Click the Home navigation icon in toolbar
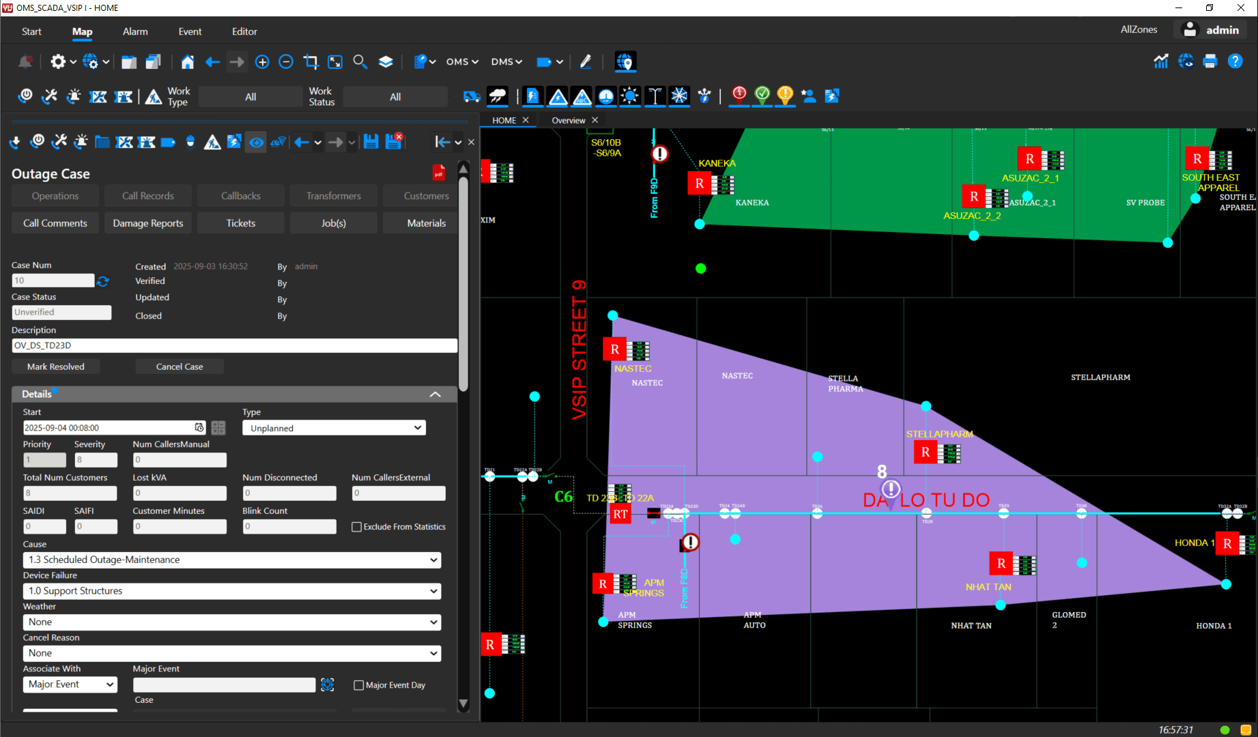 (x=187, y=62)
